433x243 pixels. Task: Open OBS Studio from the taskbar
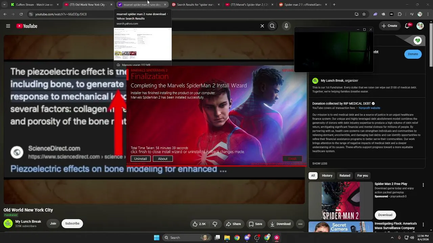pyautogui.click(x=257, y=238)
